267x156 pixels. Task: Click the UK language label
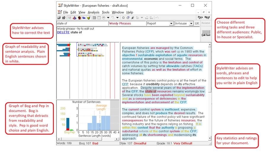[197, 23]
